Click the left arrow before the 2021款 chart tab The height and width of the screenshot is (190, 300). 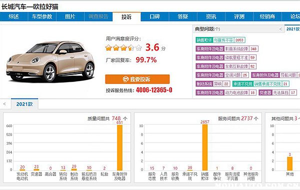pyautogui.click(x=4, y=104)
